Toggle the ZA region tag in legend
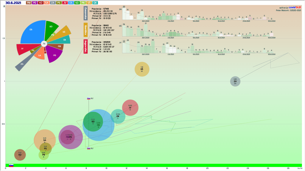This screenshot has height=171, width=305. [53, 3]
